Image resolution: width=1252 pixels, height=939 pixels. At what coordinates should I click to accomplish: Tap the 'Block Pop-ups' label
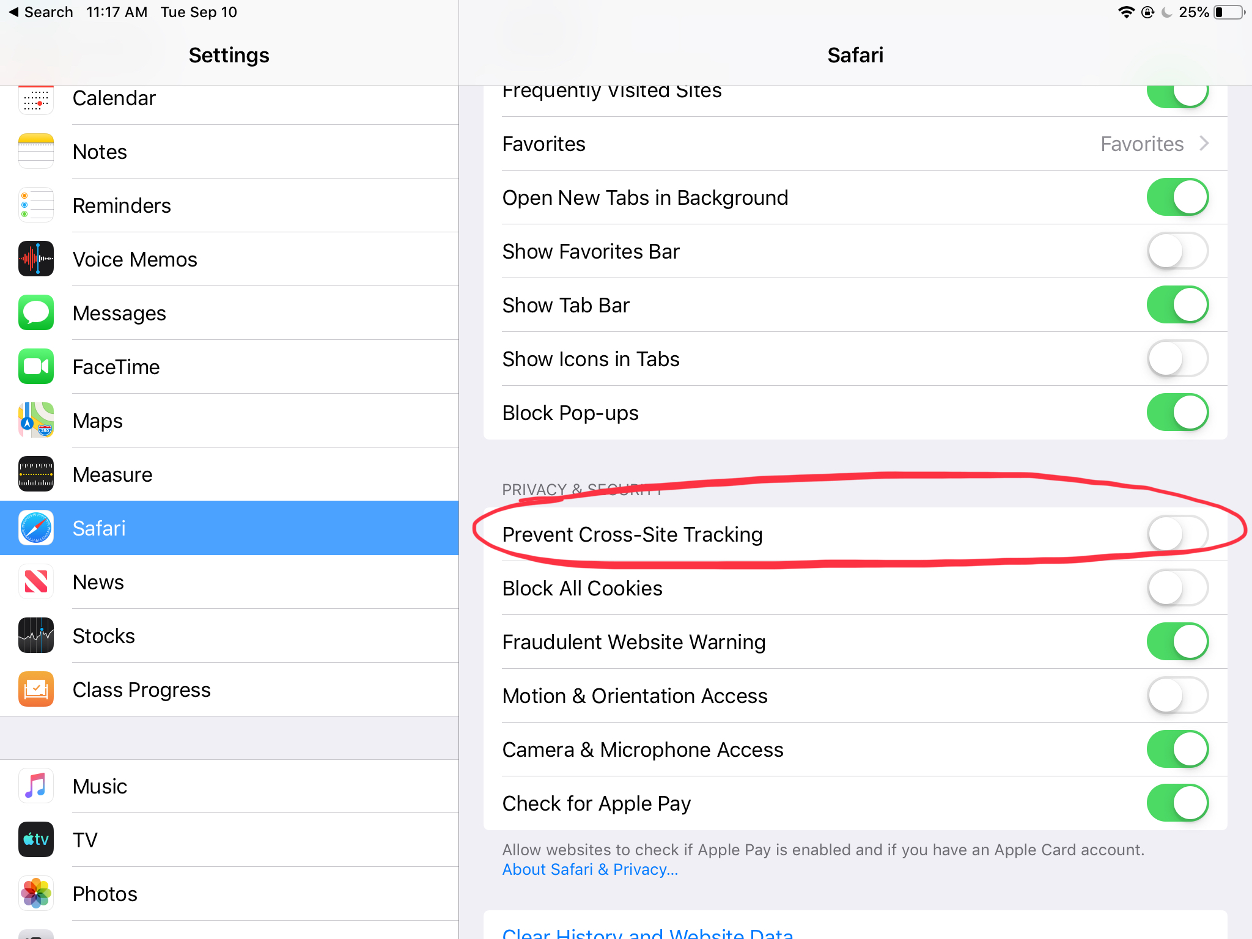point(570,413)
